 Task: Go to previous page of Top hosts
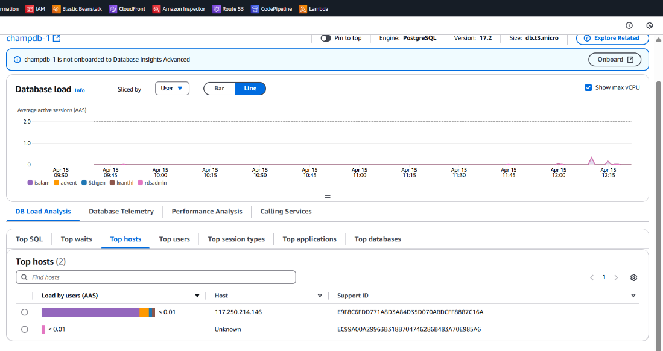(x=592, y=277)
